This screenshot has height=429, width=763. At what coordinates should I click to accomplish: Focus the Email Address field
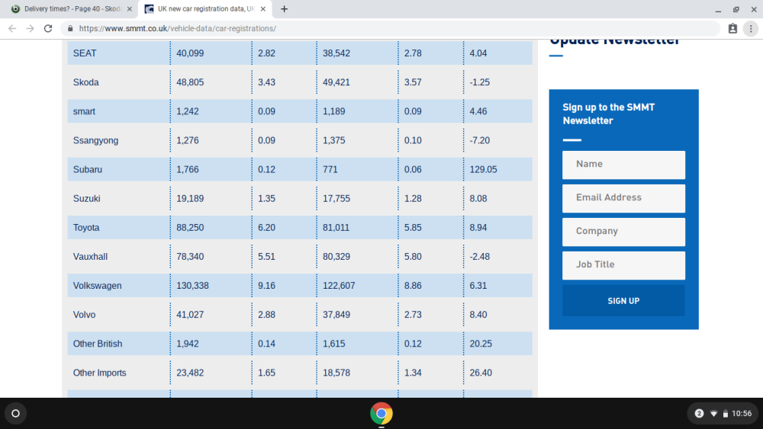(624, 198)
